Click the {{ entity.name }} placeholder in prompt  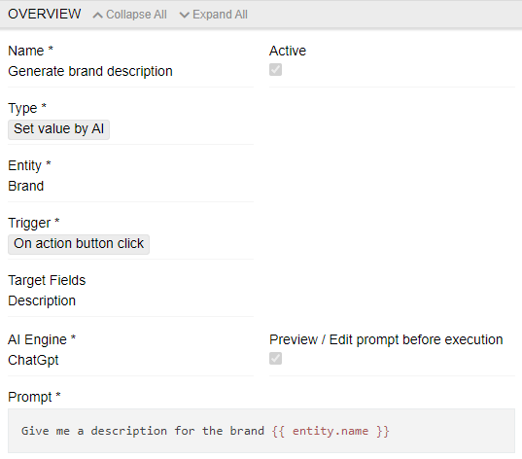[x=331, y=432]
